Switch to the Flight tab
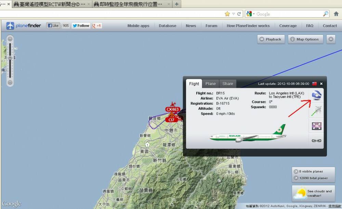 [194, 84]
